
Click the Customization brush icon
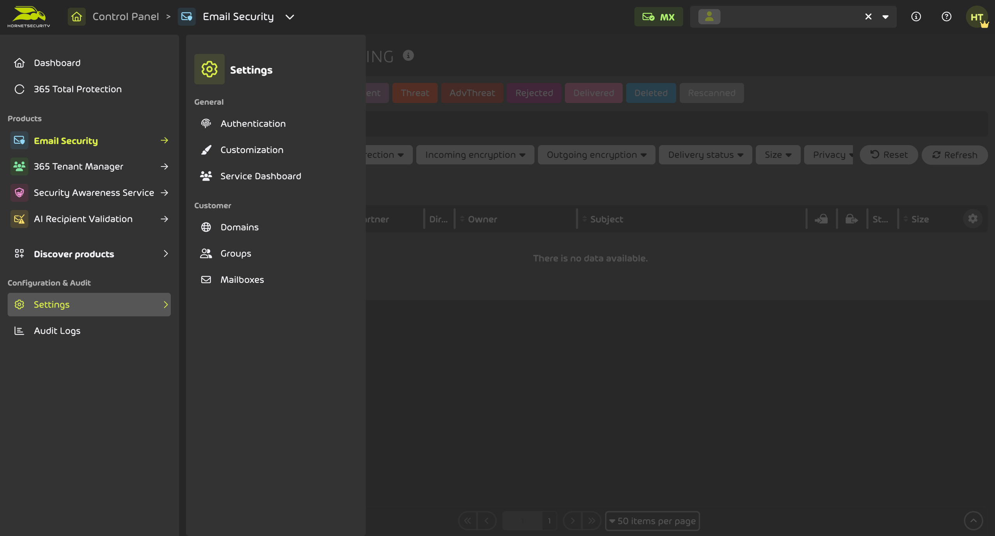(206, 150)
